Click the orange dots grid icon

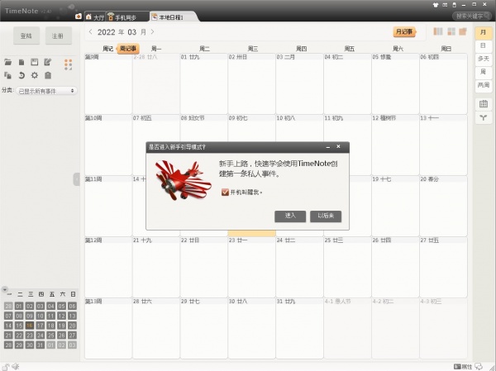[x=69, y=64]
